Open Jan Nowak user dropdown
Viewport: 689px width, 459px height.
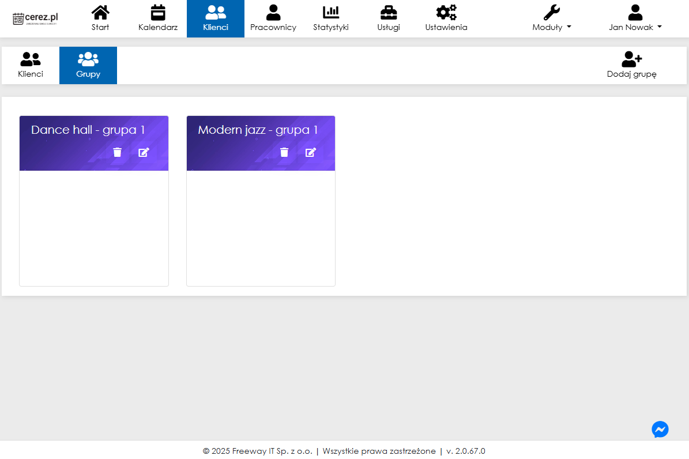tap(635, 18)
